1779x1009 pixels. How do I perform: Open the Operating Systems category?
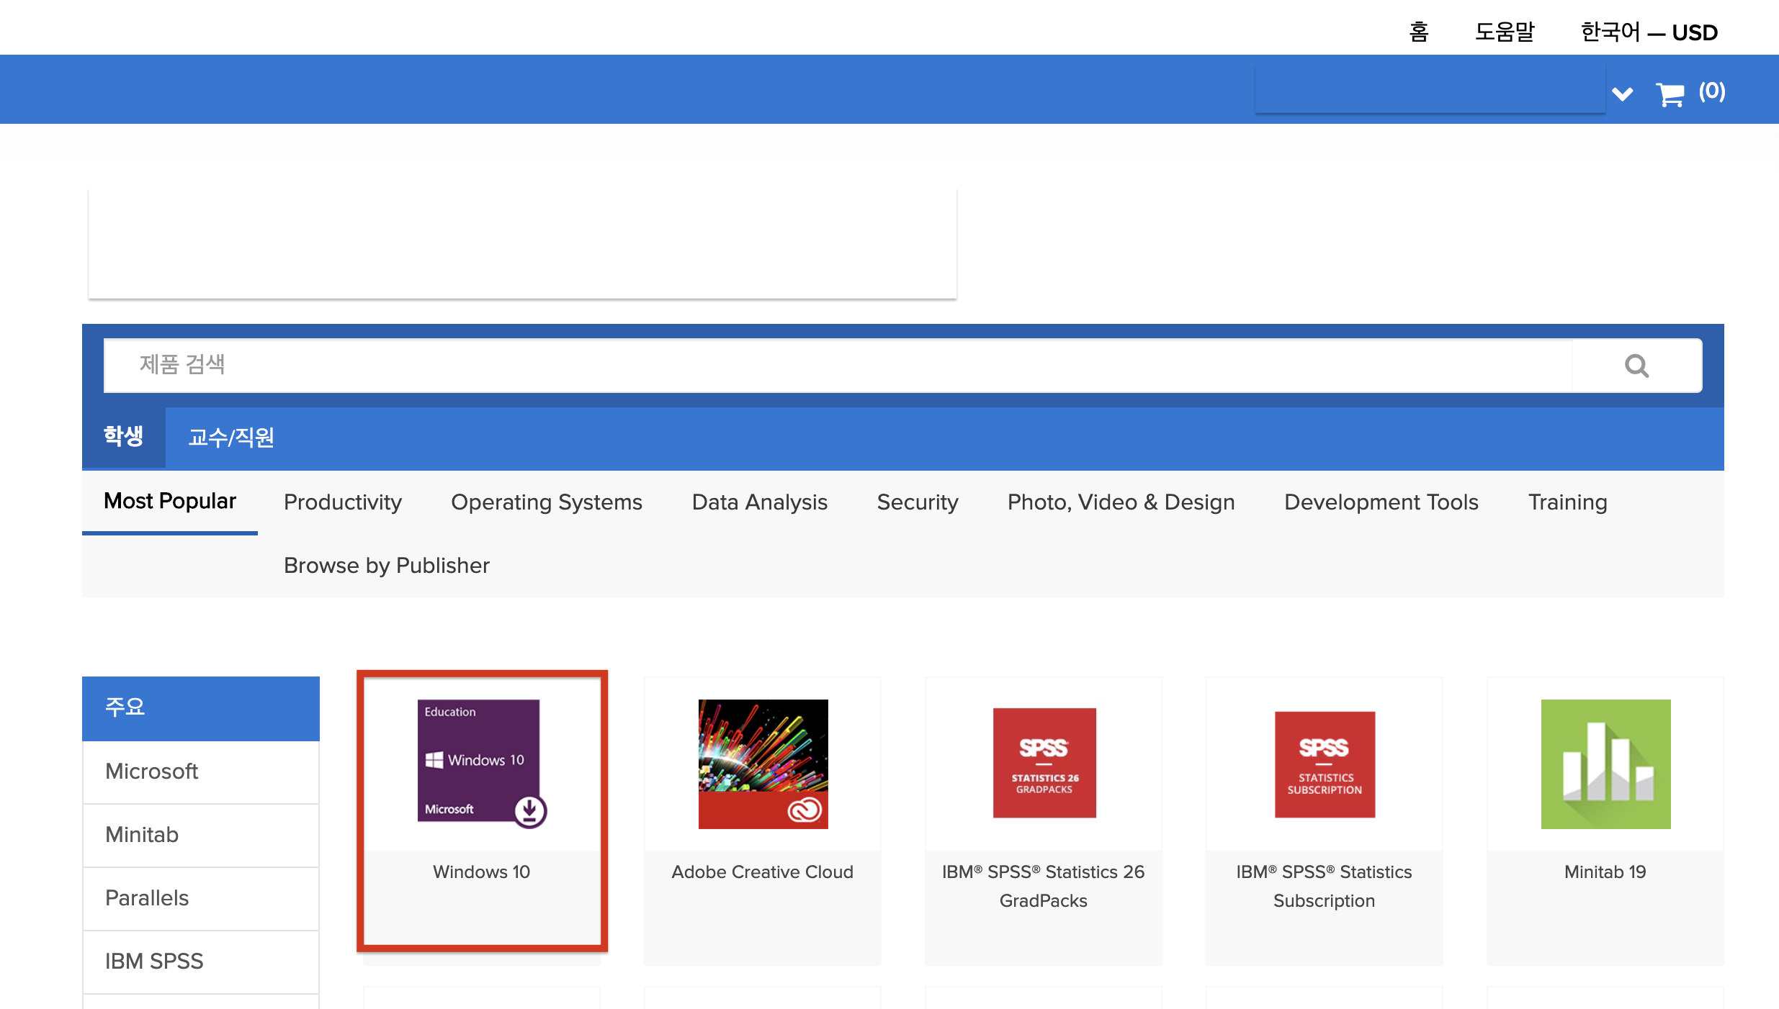[546, 502]
